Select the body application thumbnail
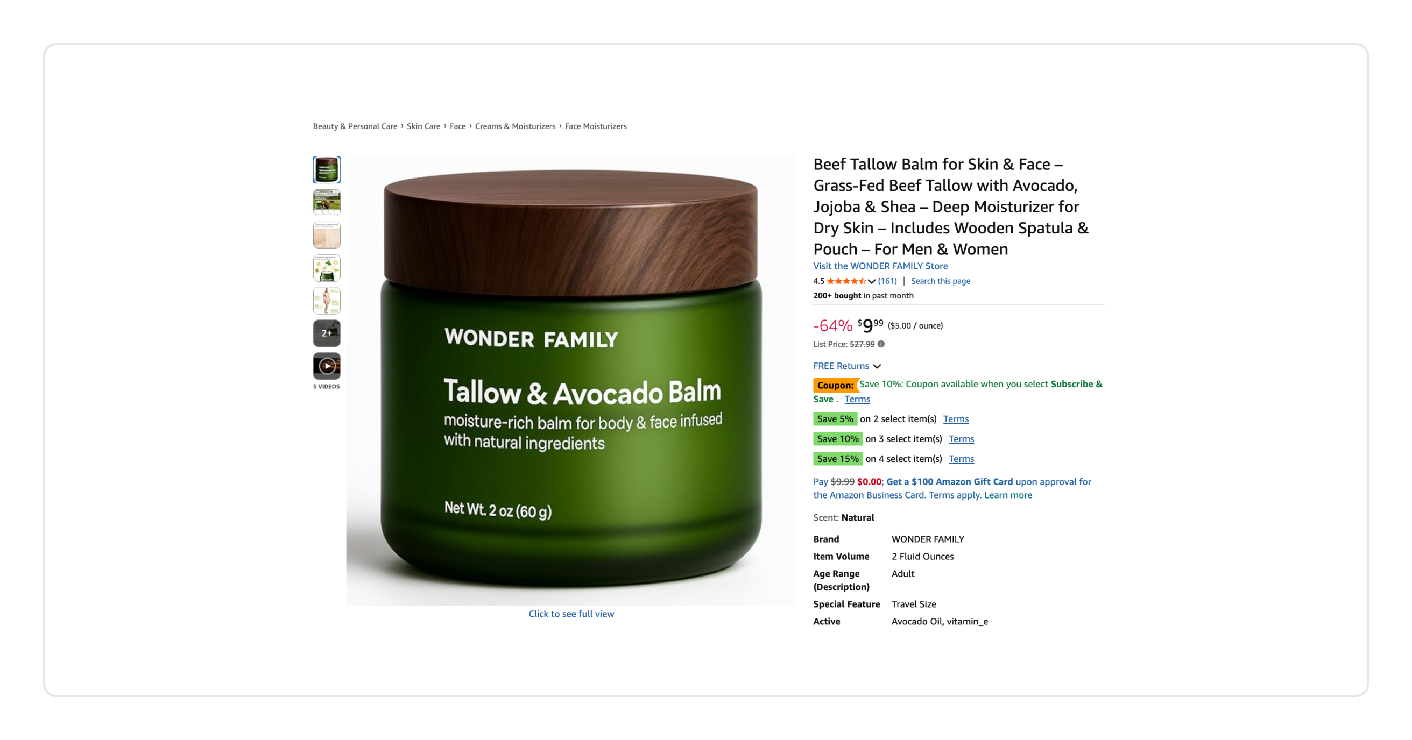The image size is (1412, 740). 327,300
